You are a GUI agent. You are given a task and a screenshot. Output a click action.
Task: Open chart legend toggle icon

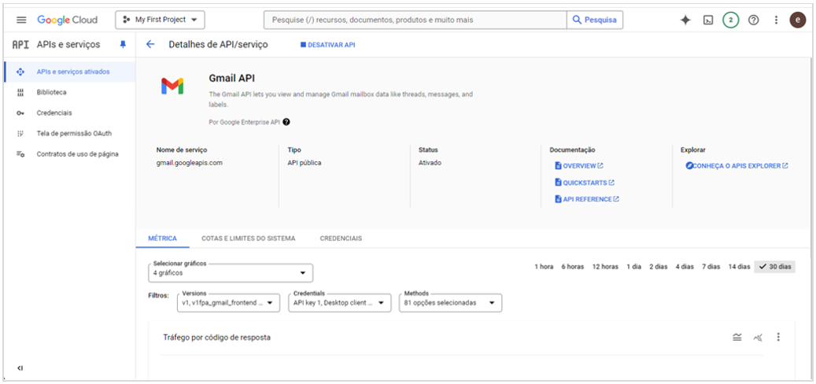737,338
